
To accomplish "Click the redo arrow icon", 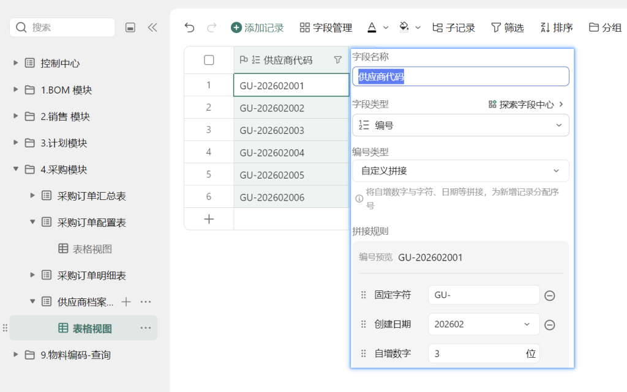I will point(211,28).
